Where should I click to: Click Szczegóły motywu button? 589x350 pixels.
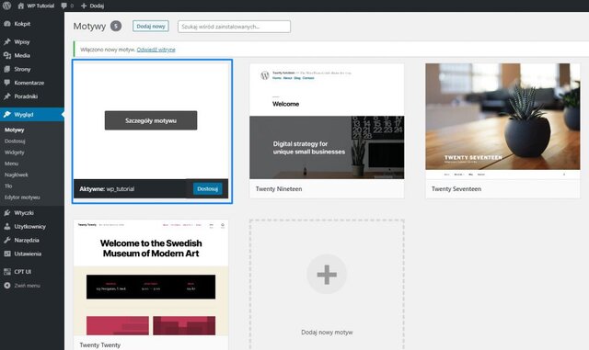click(151, 120)
